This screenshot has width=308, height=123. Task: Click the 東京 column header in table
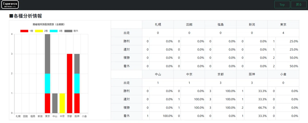(283, 25)
